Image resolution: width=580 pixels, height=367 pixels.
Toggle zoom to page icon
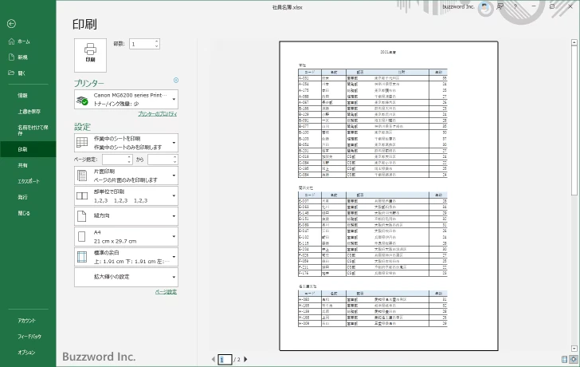tap(574, 359)
